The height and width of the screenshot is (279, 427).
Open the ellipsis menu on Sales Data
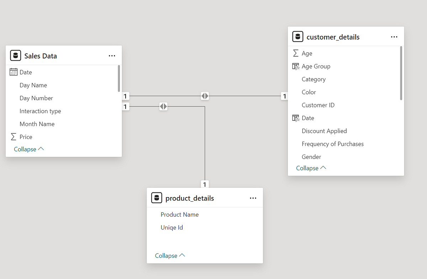[112, 56]
